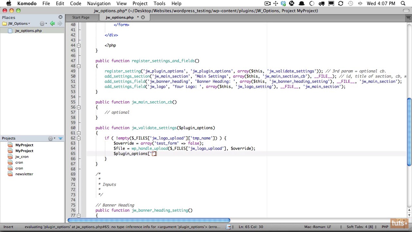Viewport: 412px width, 232px height.
Task: Open the jw_cron project
Action: click(x=22, y=157)
